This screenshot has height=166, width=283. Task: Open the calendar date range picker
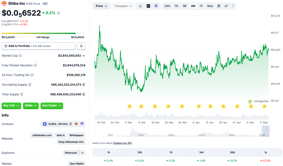pyautogui.click(x=219, y=6)
